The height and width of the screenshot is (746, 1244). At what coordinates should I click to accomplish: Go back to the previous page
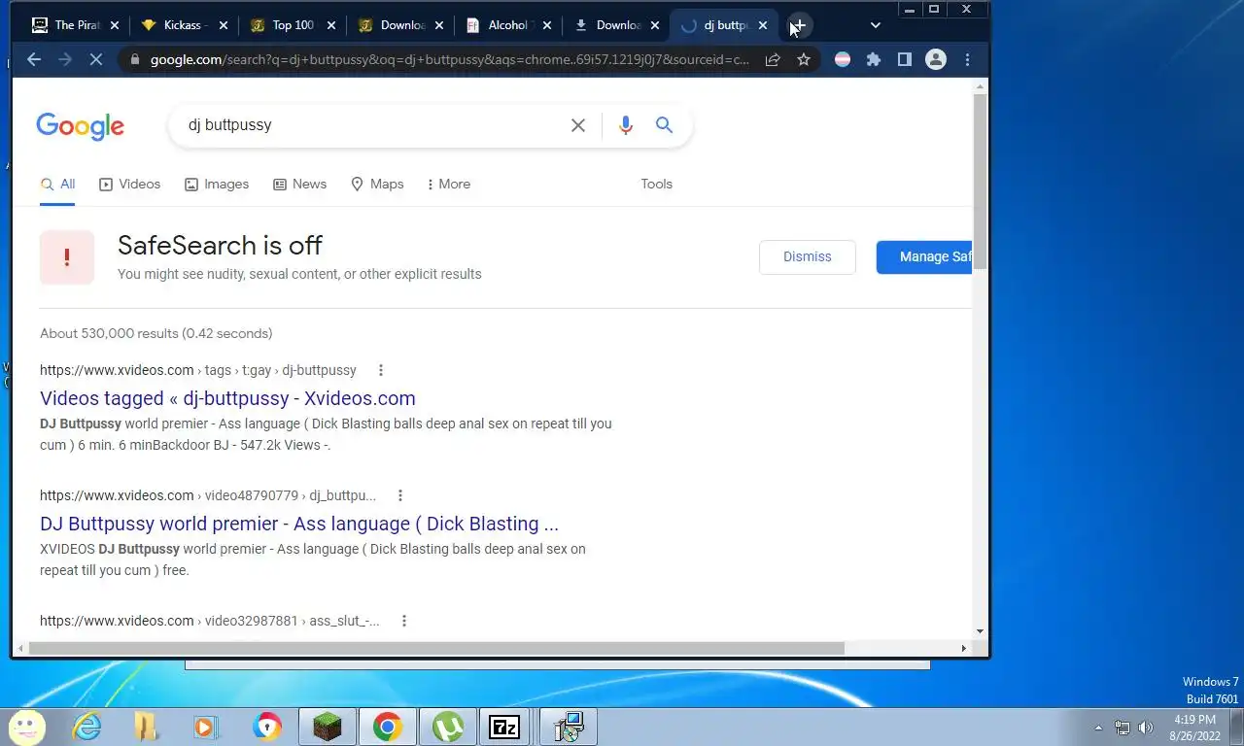pos(34,59)
